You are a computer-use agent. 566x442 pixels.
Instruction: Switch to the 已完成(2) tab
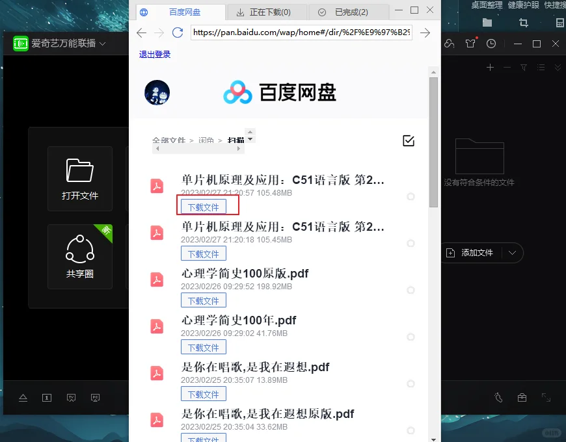(350, 11)
